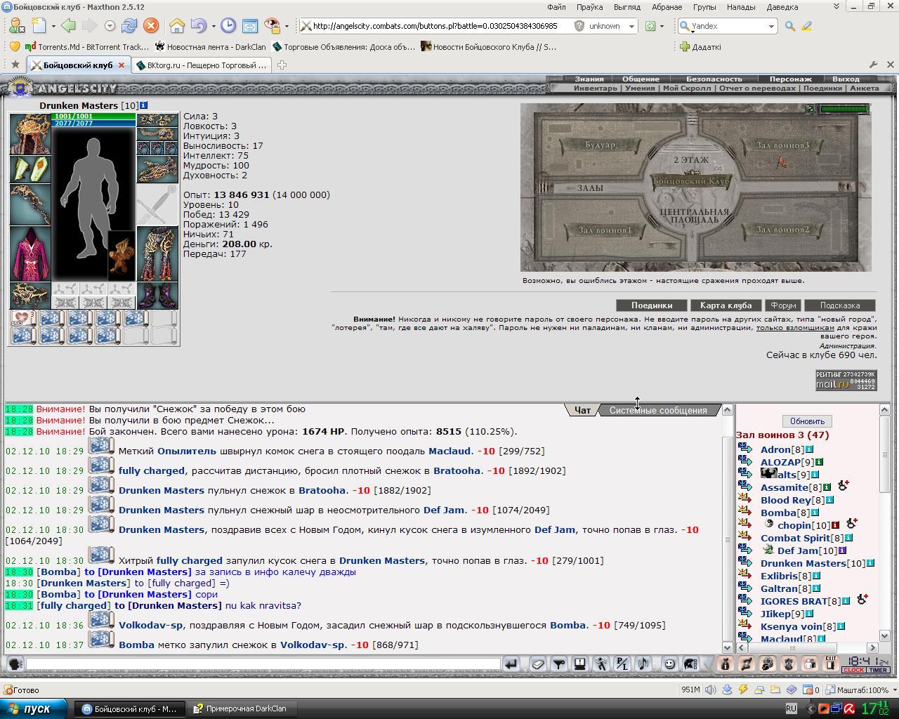Click the Поединки button
The image size is (899, 719).
[x=652, y=305]
